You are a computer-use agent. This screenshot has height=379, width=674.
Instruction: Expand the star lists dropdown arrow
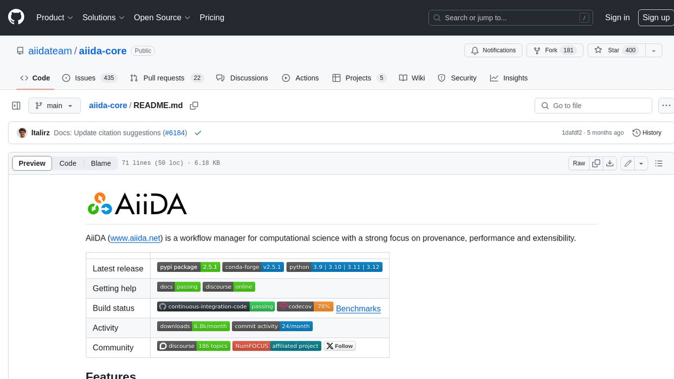pos(654,51)
